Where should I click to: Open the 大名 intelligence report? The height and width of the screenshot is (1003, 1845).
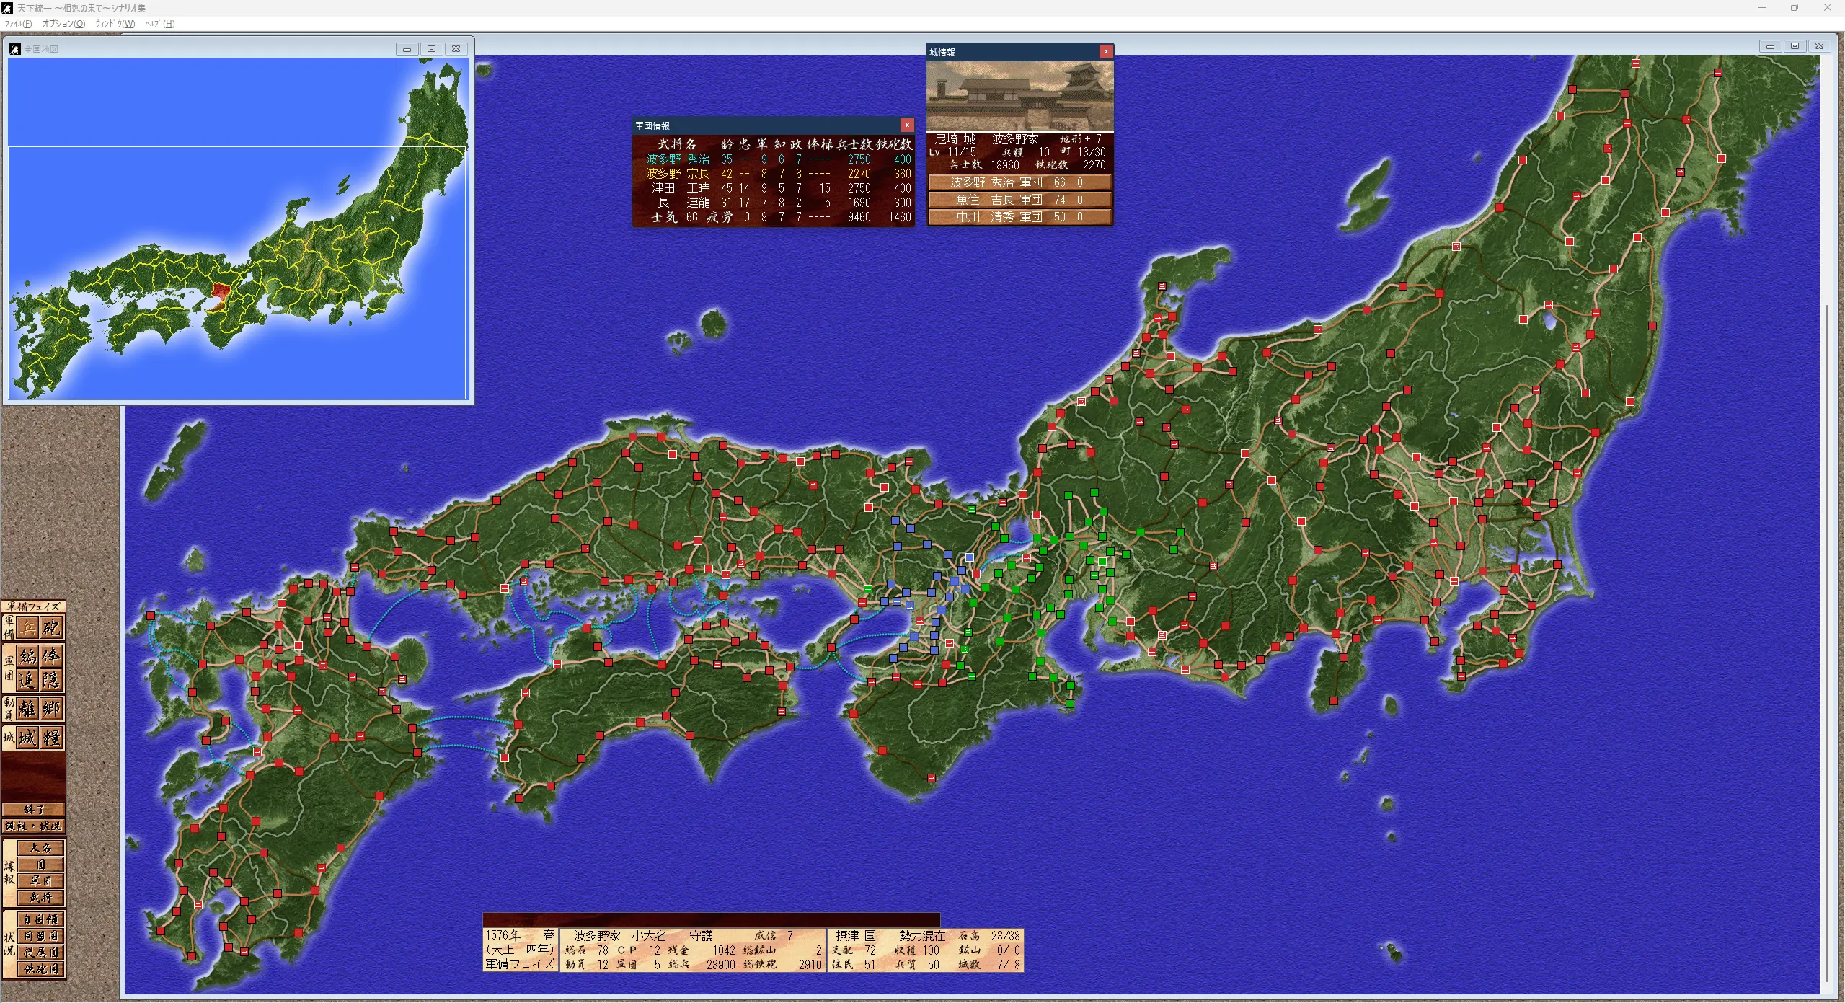tap(41, 848)
